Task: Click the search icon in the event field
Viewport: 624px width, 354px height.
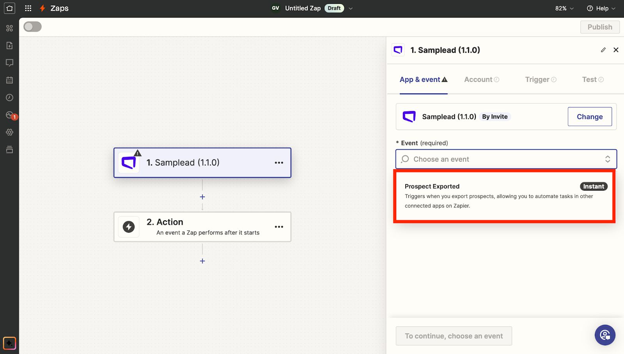Action: coord(405,159)
